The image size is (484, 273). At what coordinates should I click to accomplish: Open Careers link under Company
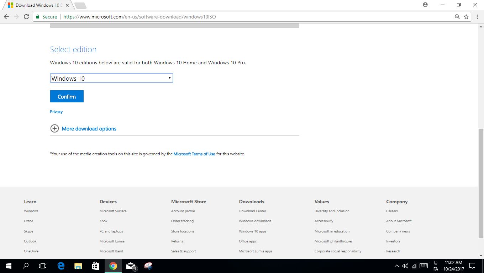click(x=392, y=211)
